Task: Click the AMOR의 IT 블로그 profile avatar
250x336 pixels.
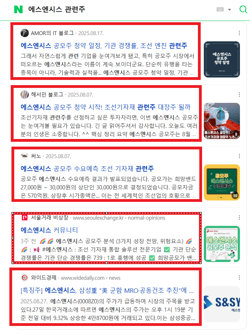Action: pyautogui.click(x=25, y=33)
